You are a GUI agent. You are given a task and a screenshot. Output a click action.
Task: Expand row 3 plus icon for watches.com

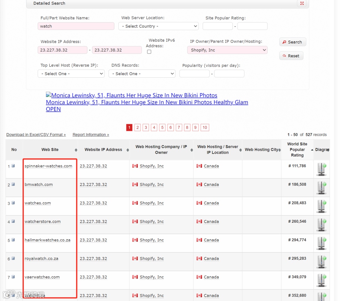click(x=13, y=203)
